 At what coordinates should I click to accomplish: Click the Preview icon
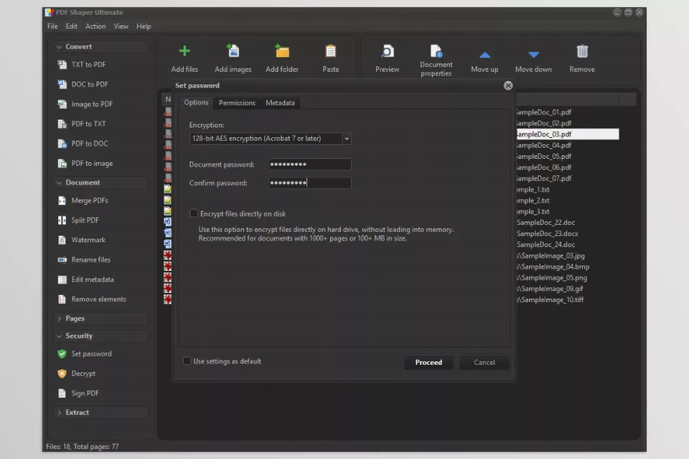pyautogui.click(x=387, y=57)
